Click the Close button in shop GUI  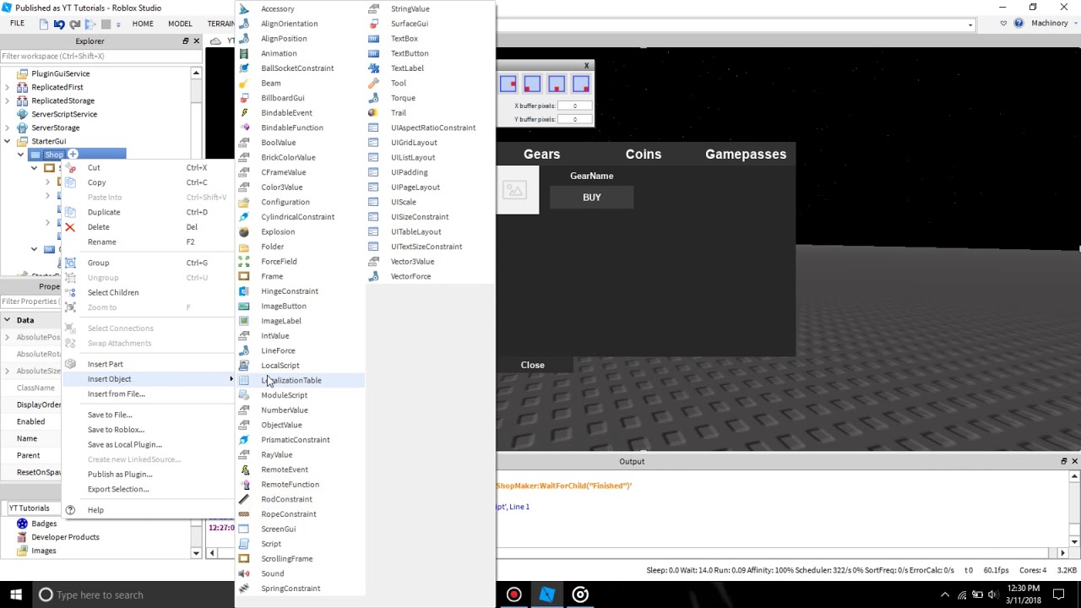pos(532,365)
